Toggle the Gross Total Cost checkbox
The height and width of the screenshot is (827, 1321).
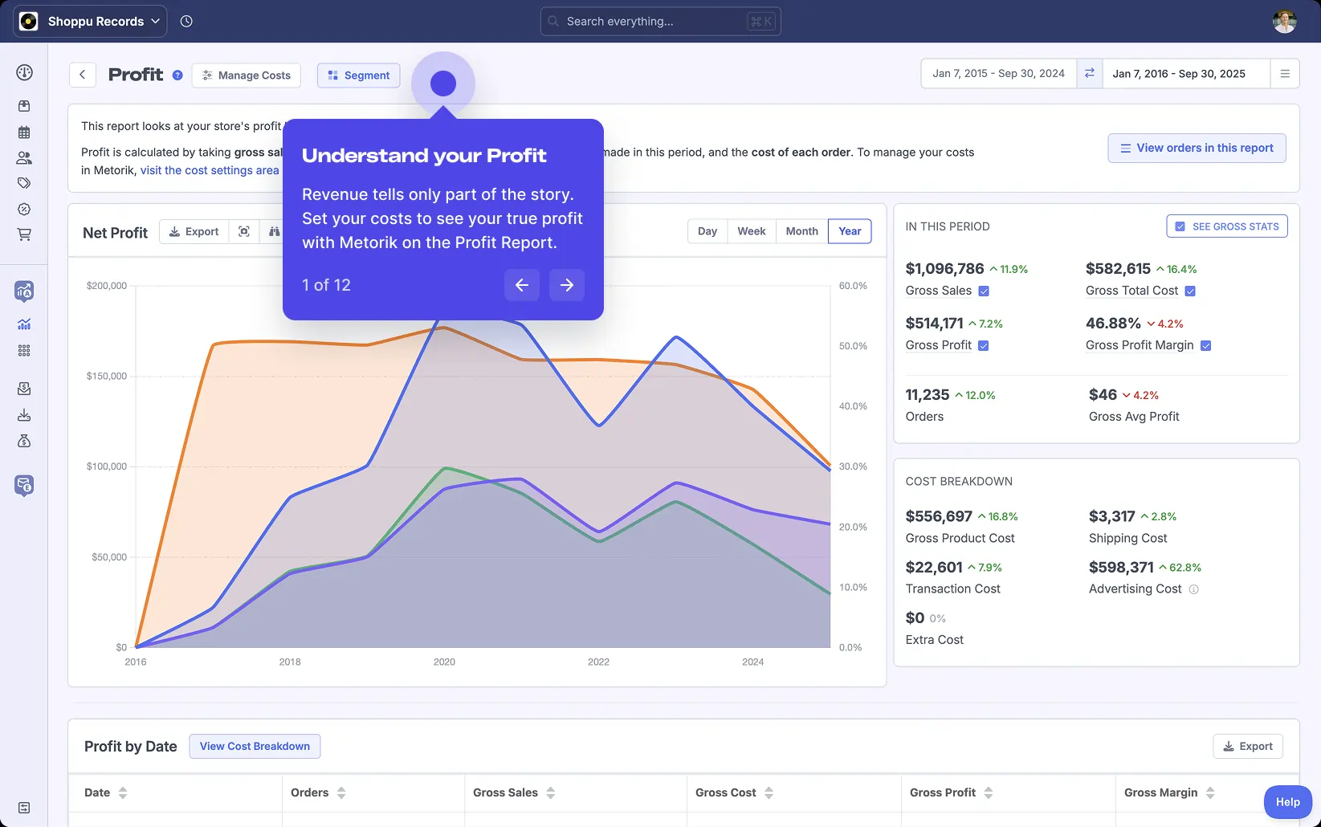(1191, 291)
